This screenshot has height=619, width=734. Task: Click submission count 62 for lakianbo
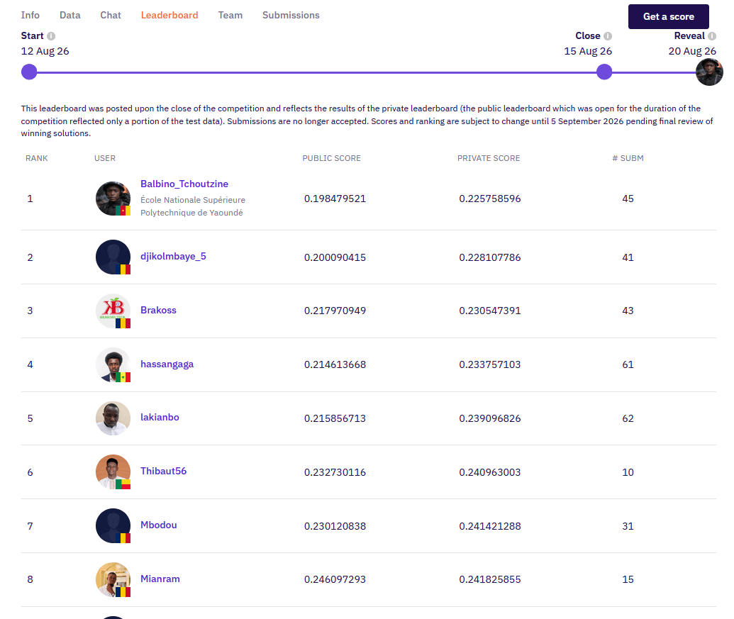point(628,418)
